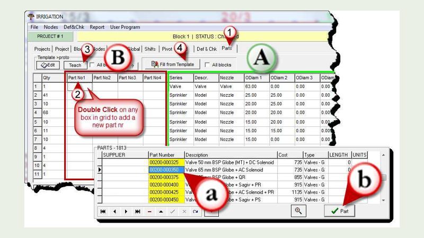Click the empty Part No1 cell in row 1

pos(79,86)
